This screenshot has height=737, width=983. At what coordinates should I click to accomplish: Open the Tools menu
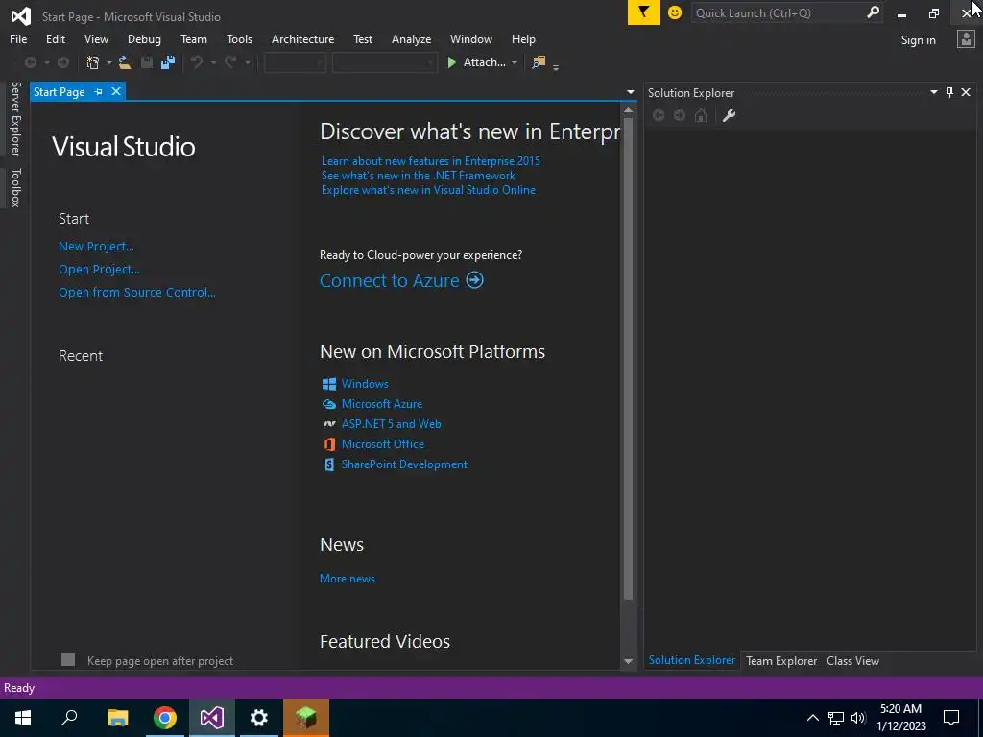(239, 38)
